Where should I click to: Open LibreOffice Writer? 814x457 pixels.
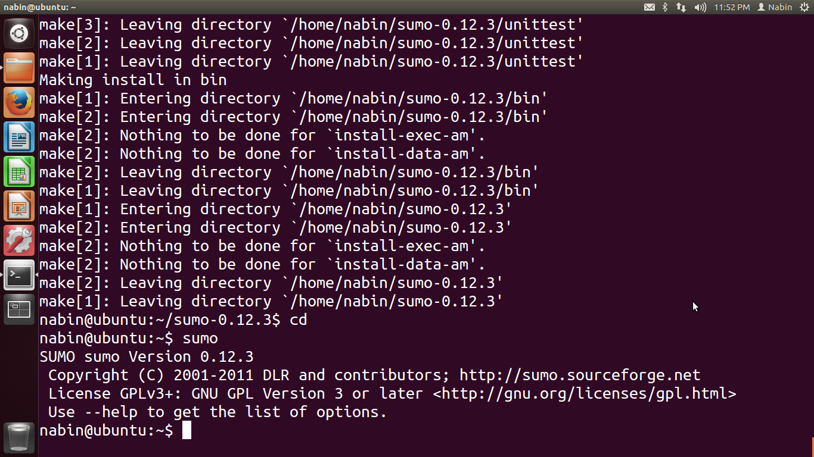[18, 136]
